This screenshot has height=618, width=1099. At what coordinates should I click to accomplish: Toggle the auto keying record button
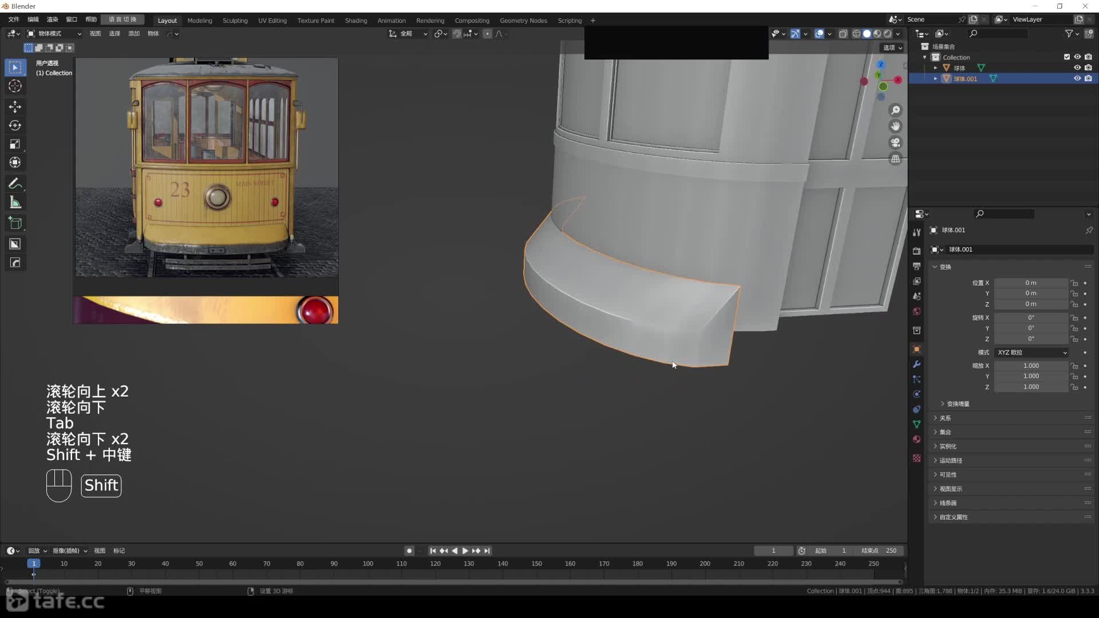point(409,551)
